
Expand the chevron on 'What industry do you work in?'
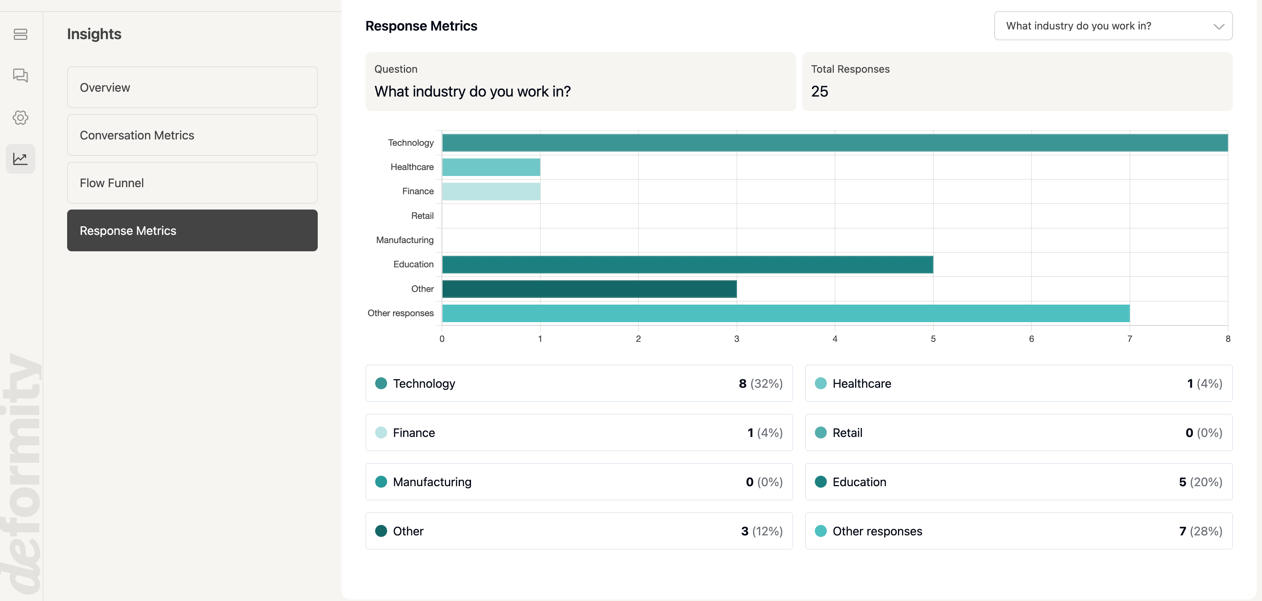pos(1218,27)
